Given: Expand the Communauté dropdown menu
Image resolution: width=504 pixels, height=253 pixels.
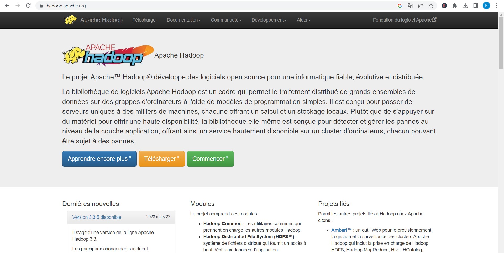Looking at the screenshot, I should [x=226, y=20].
